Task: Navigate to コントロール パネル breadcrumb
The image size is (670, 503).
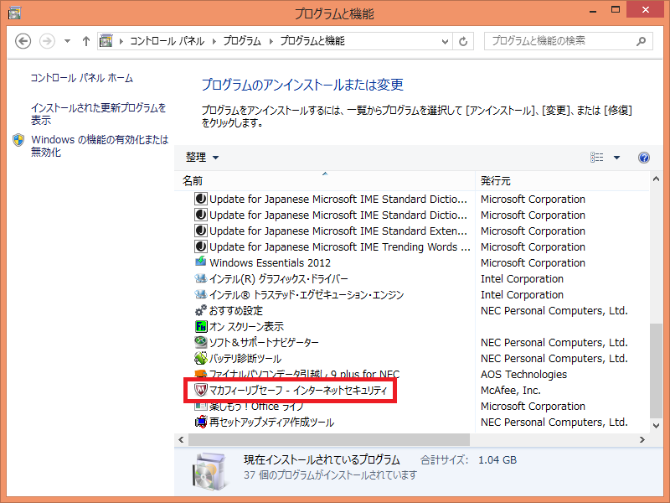Action: pos(166,39)
